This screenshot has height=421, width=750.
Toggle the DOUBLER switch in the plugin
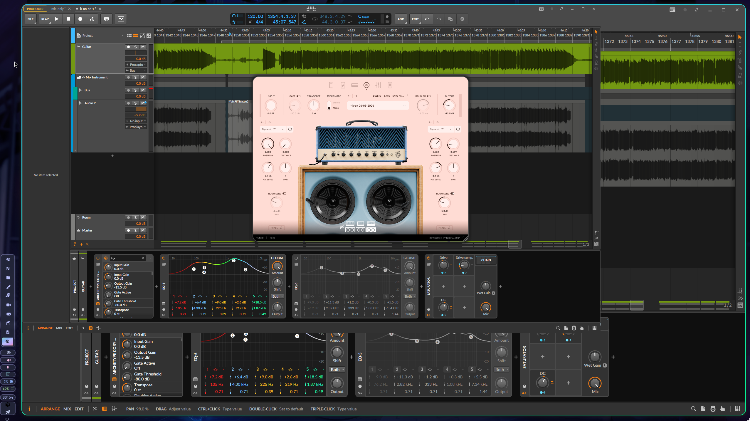429,96
